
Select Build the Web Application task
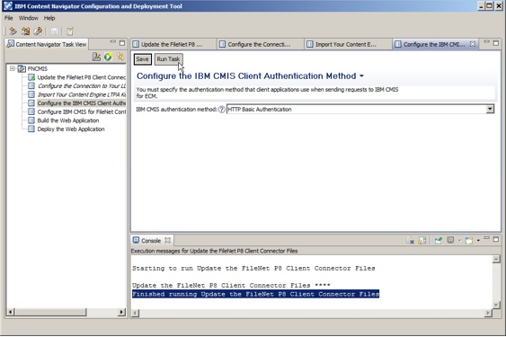(x=68, y=120)
